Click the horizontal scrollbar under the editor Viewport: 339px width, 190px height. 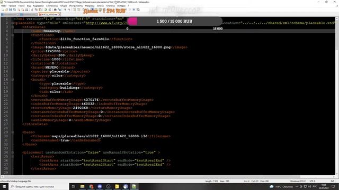[167, 177]
